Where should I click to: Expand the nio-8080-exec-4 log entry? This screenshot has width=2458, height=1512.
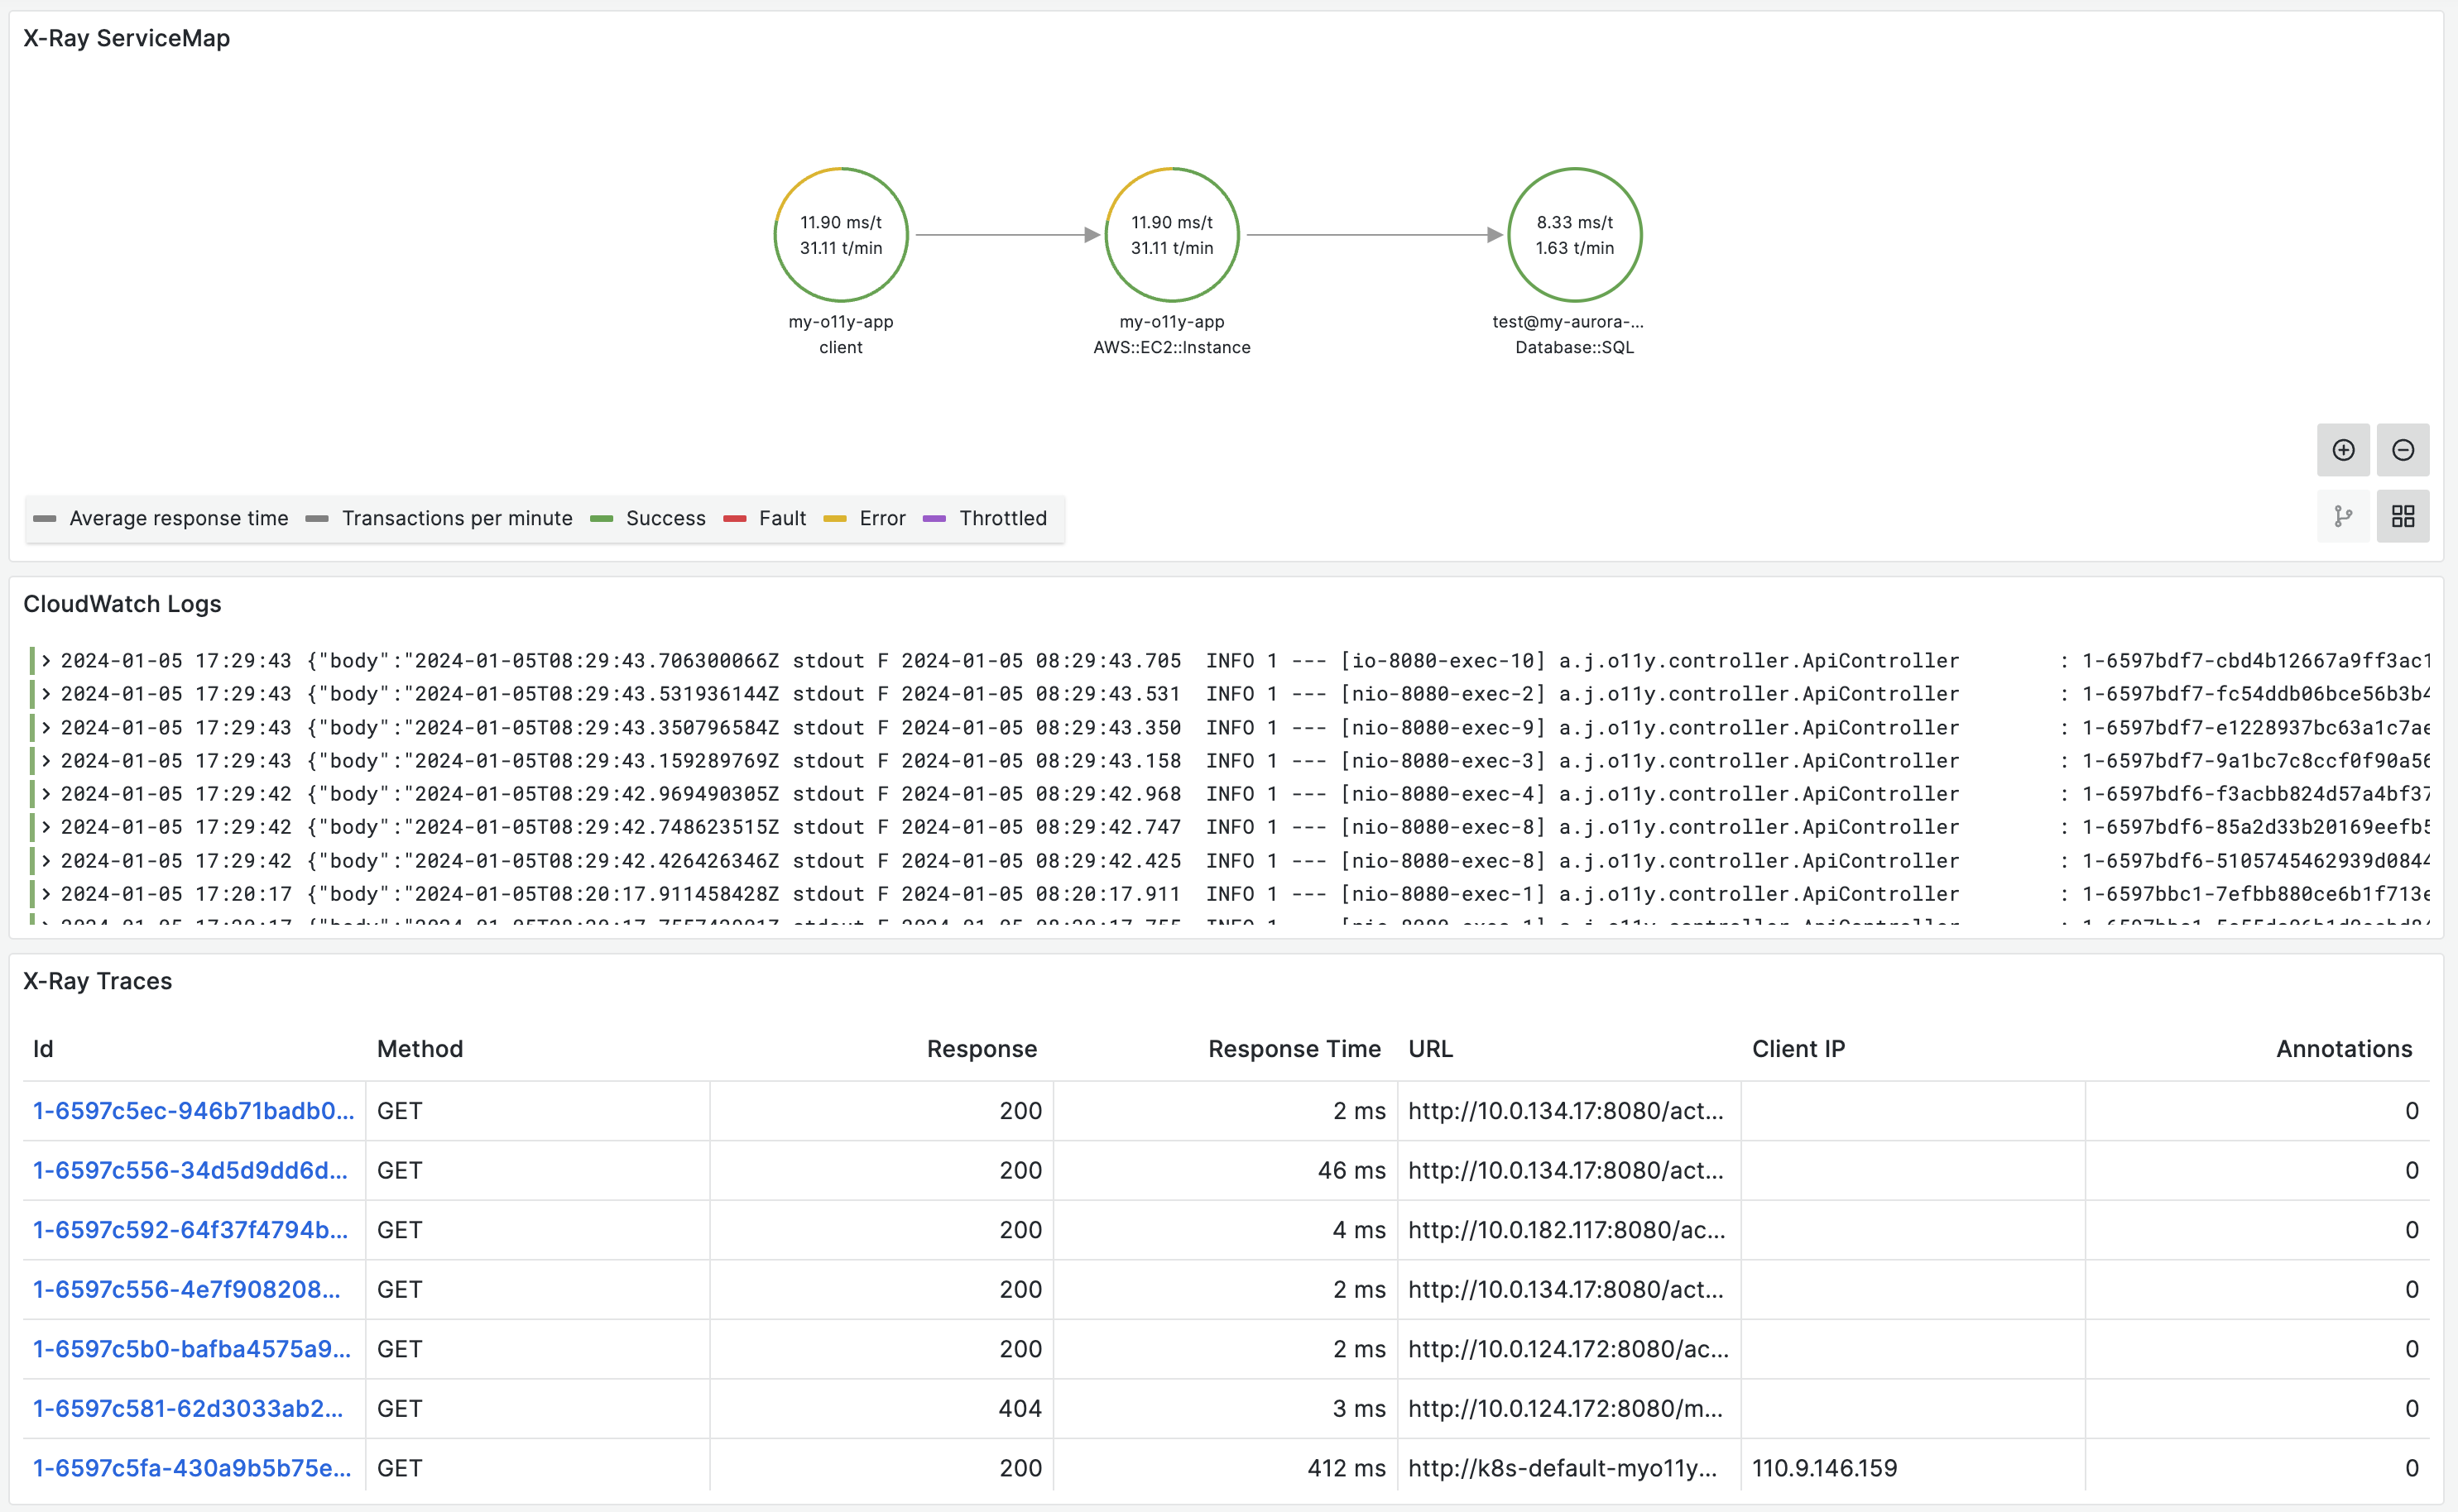click(46, 793)
